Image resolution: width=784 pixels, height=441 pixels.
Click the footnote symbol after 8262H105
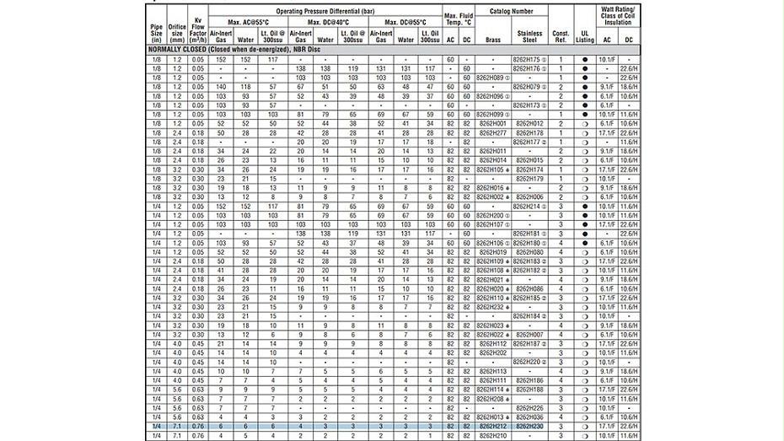pos(510,169)
